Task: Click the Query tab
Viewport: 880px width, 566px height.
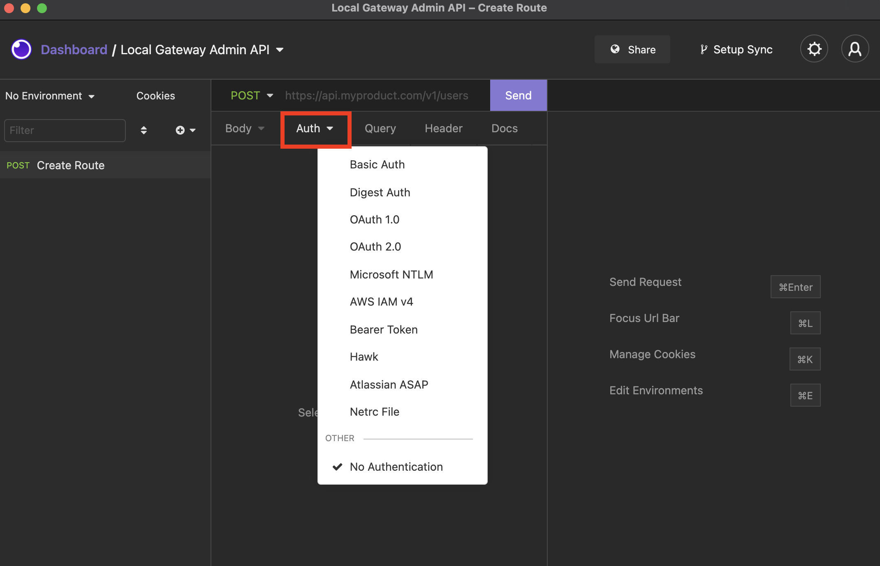Action: (380, 128)
